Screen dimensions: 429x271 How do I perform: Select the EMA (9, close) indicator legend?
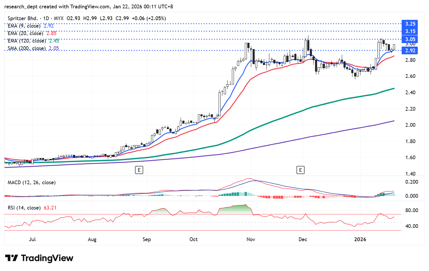pos(24,26)
